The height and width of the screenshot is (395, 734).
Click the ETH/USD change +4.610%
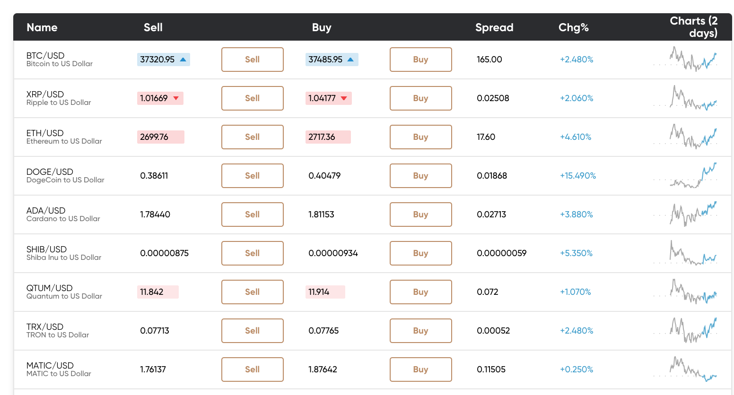coord(576,137)
